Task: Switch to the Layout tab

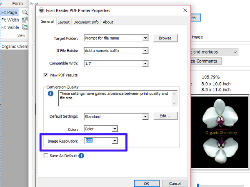Action: point(64,22)
